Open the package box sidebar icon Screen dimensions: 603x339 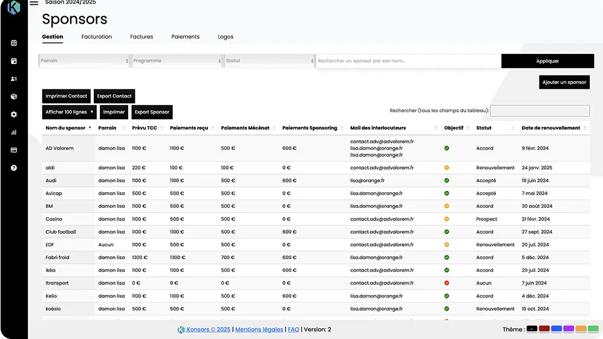click(x=14, y=97)
